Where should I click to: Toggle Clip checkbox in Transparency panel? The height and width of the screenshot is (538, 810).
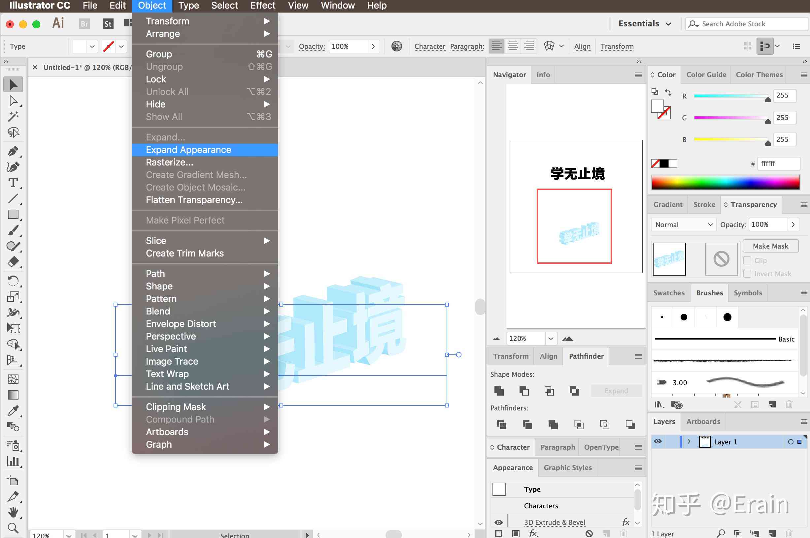[748, 260]
